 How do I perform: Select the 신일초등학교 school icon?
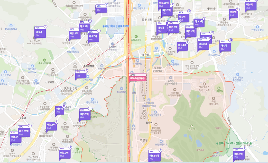point(11,26)
